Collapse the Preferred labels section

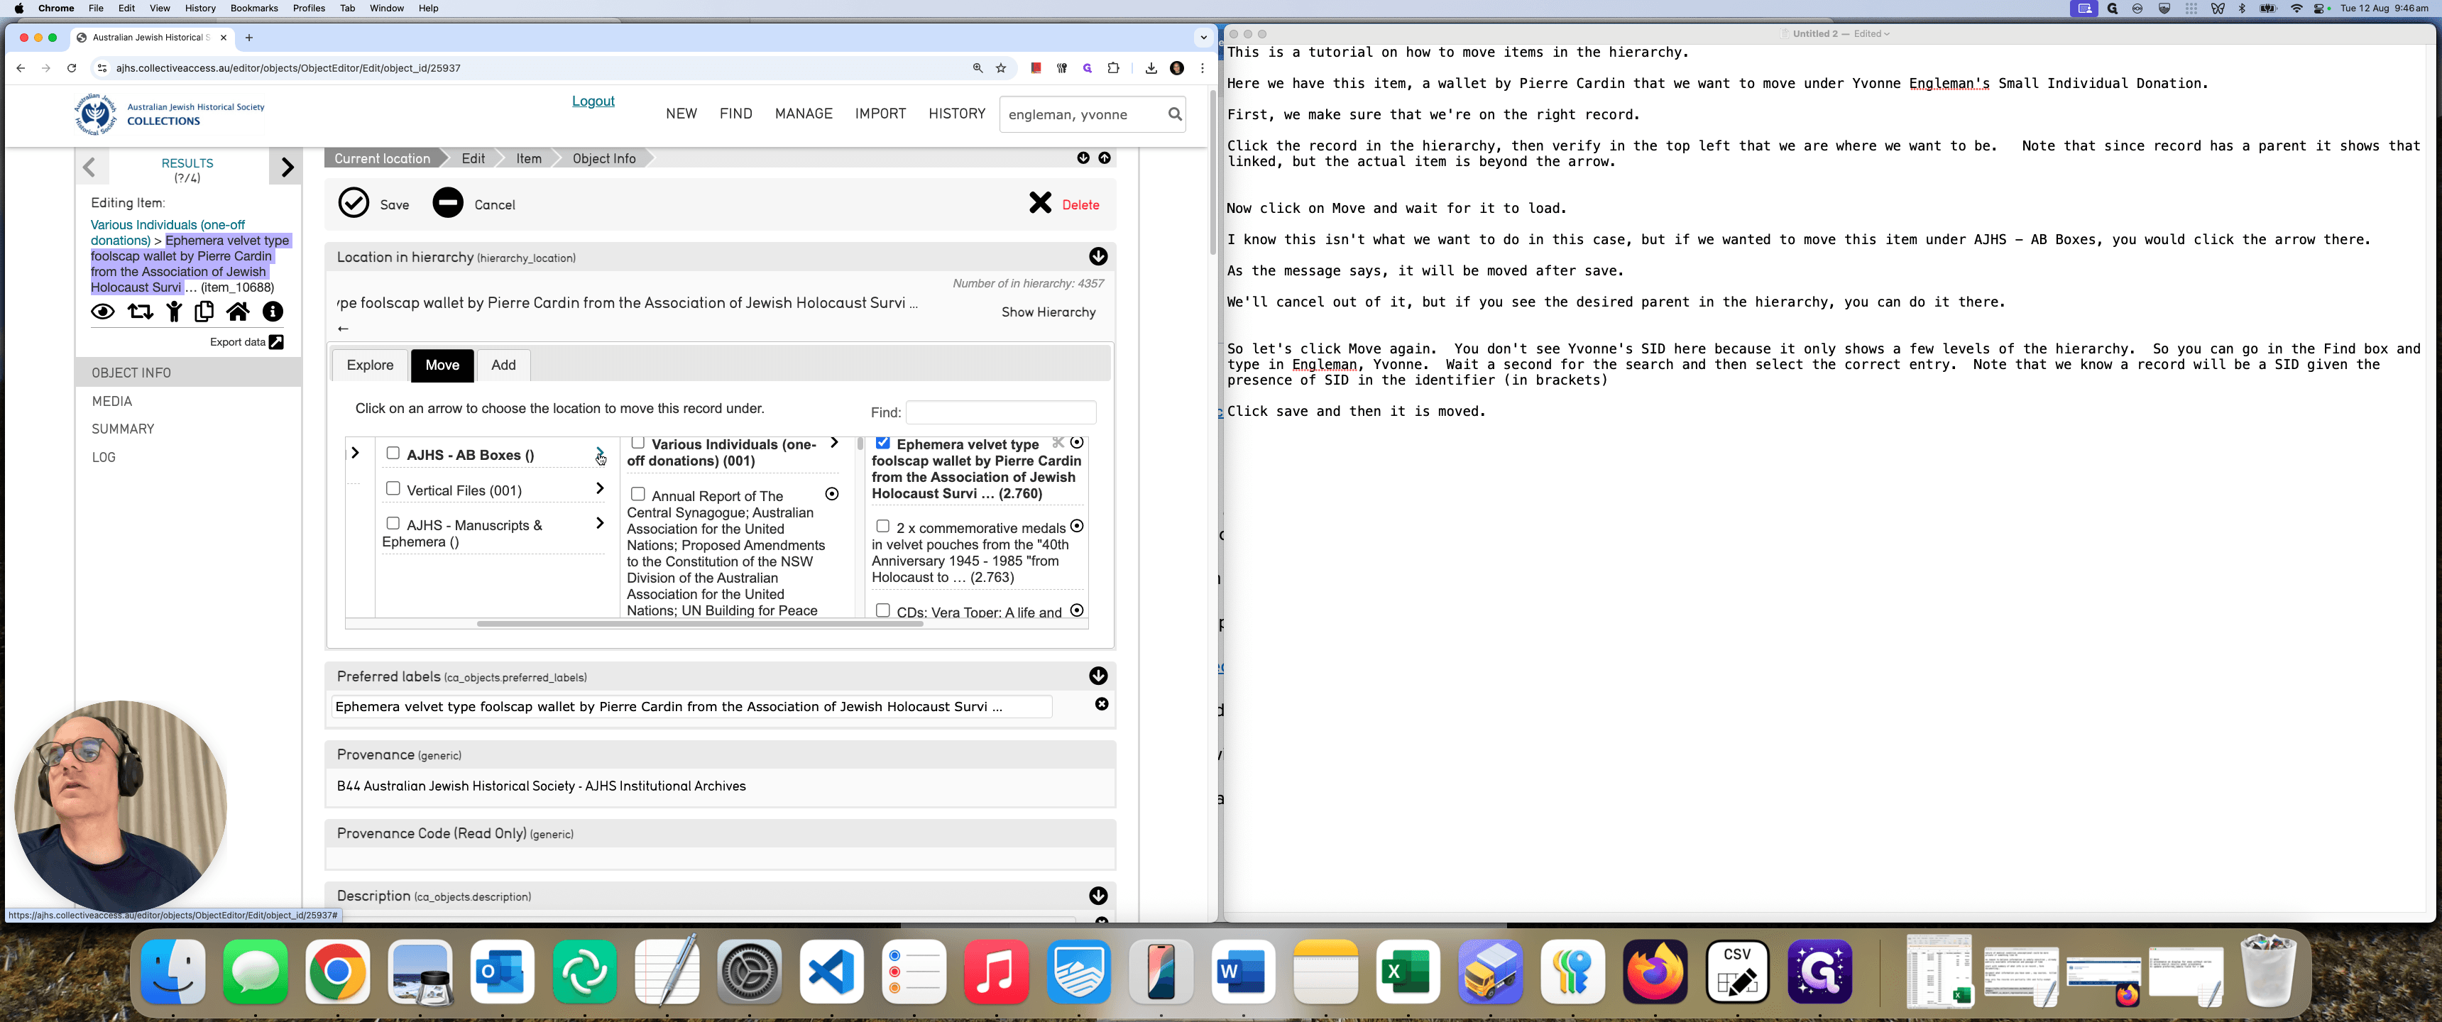tap(1097, 676)
